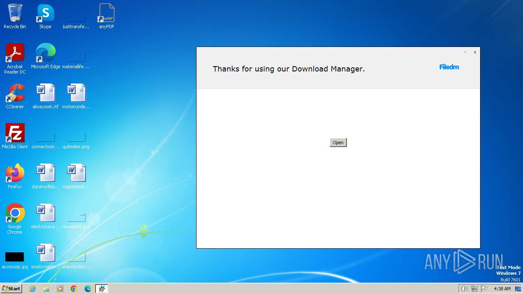Launch Edge from the taskbar
The image size is (523, 294).
pos(88,289)
